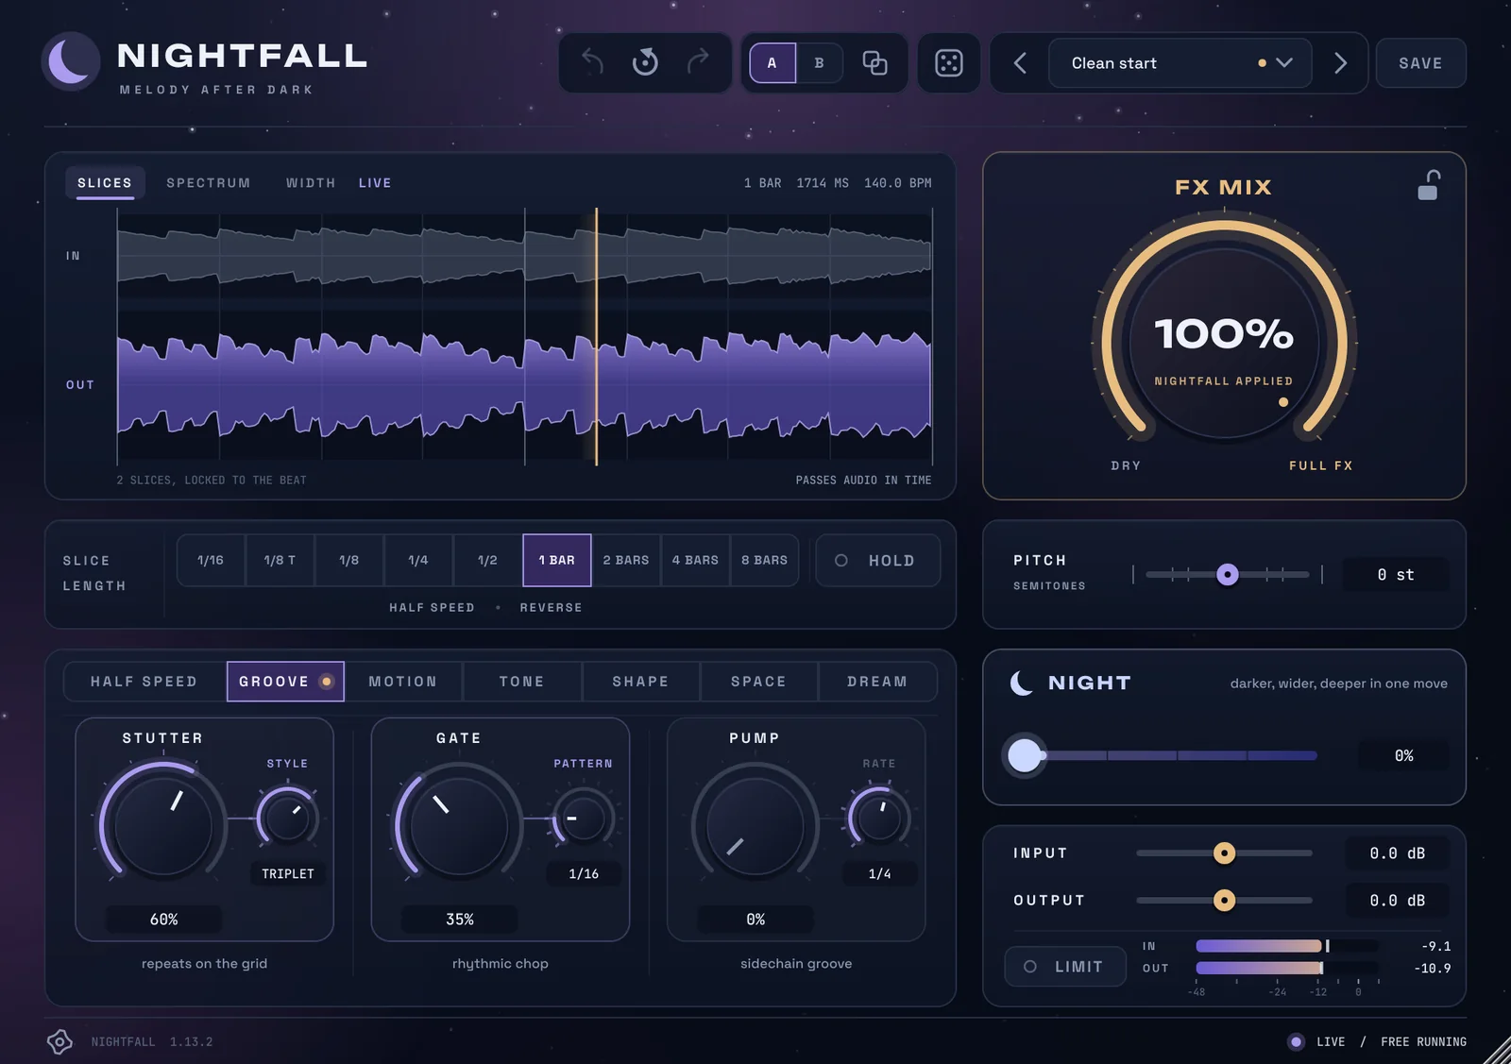
Task: Switch to the WIDTH view tab
Action: click(x=311, y=183)
